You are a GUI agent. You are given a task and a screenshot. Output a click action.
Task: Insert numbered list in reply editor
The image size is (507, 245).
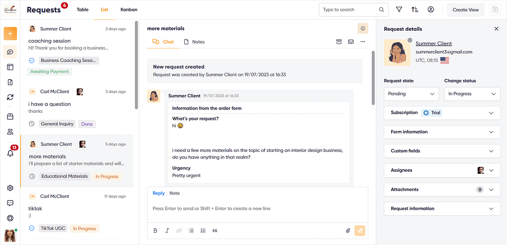point(203,231)
